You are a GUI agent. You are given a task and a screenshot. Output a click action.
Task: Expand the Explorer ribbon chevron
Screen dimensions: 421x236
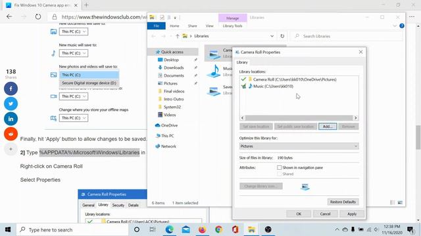point(395,26)
